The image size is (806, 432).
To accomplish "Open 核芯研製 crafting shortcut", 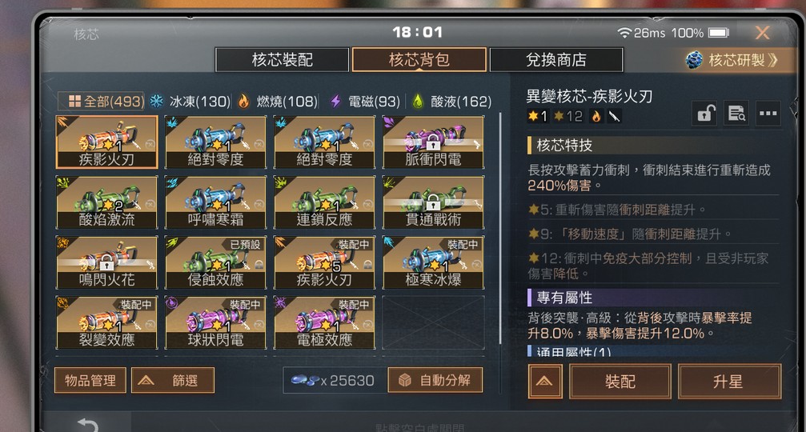I will 732,60.
